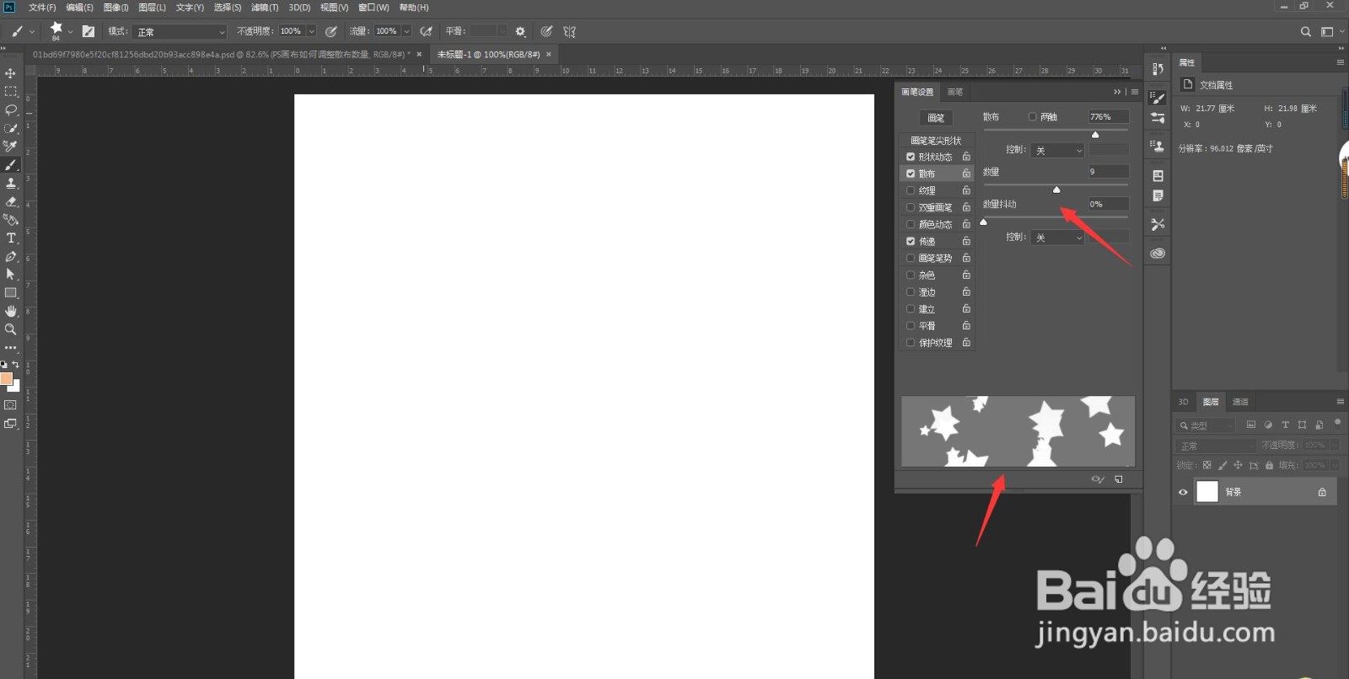The width and height of the screenshot is (1349, 679).
Task: Open brush preset picker arrow
Action: coord(70,31)
